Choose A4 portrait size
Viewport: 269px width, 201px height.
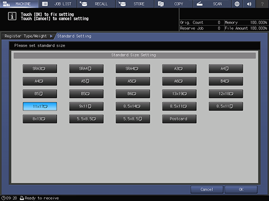tap(226, 68)
